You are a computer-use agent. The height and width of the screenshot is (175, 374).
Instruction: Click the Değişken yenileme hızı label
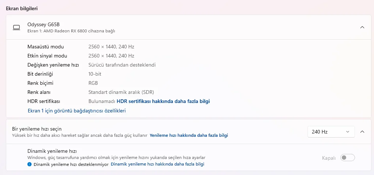53,65
